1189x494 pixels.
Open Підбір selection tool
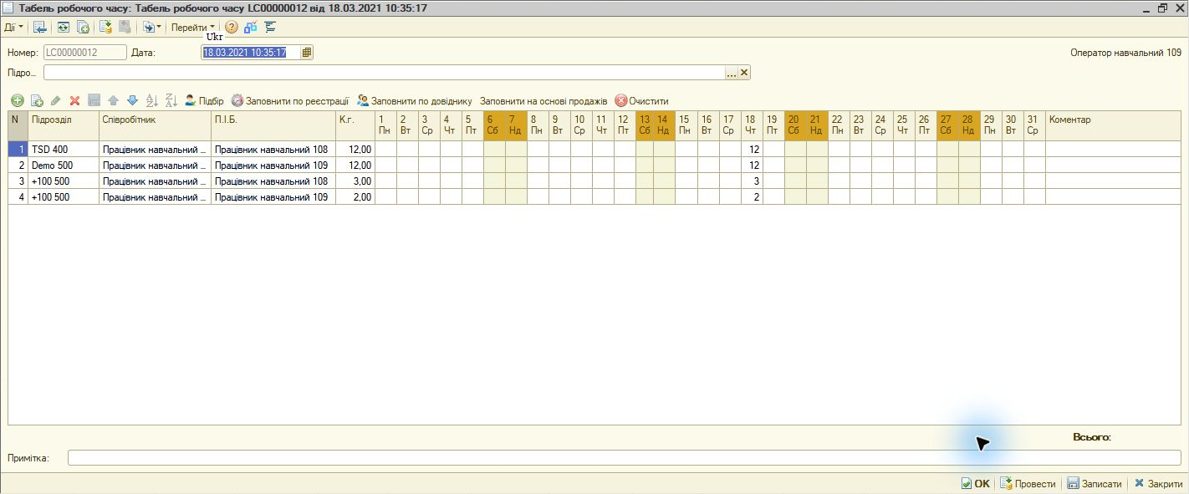(x=204, y=100)
